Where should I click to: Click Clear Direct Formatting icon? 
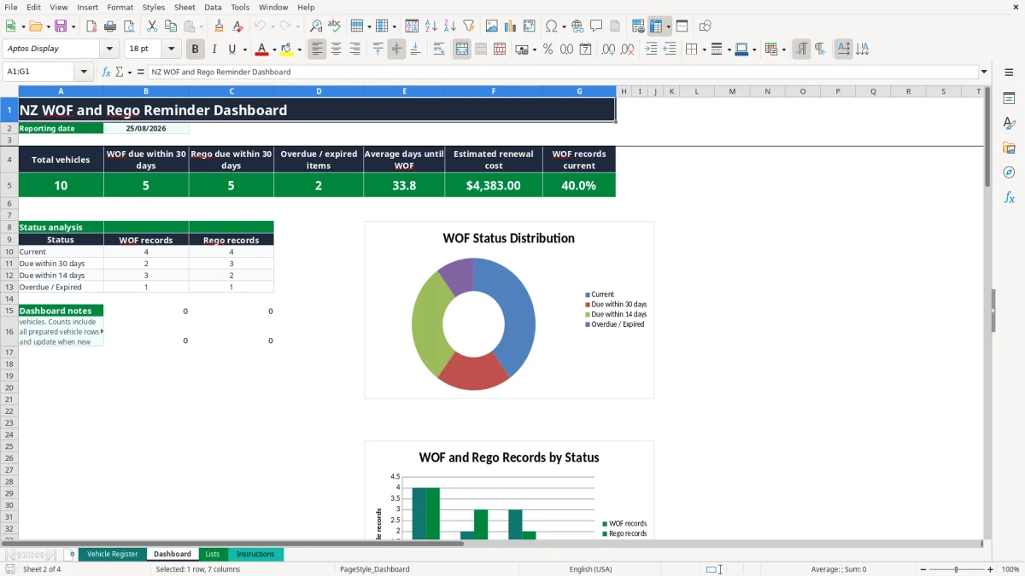[x=237, y=26]
